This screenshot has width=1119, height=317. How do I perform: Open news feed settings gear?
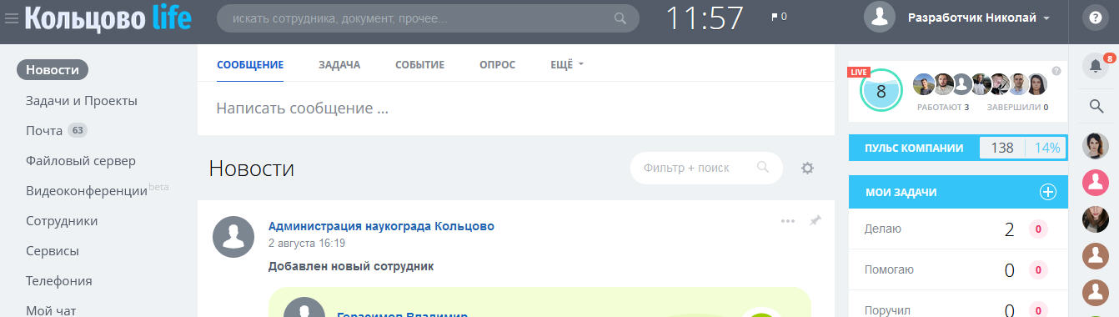point(807,168)
